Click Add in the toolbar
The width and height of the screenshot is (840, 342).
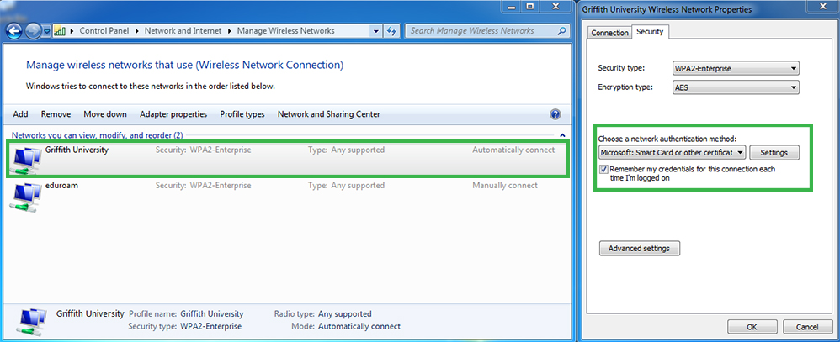pos(20,114)
